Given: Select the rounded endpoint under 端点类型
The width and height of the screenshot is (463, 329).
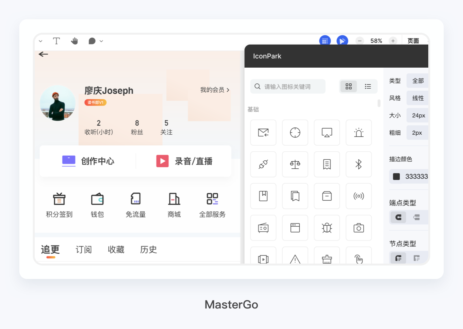Looking at the screenshot, I should point(398,217).
